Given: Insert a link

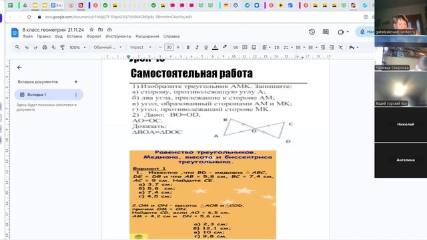Looking at the screenshot, I should point(236,47).
